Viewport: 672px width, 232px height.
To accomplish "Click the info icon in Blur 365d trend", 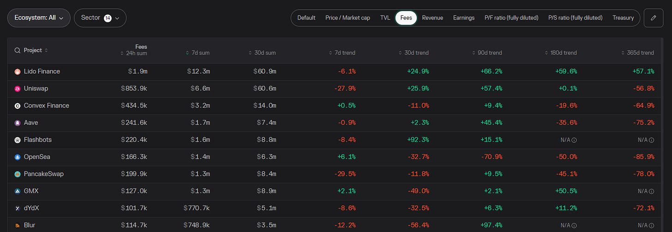I will pyautogui.click(x=652, y=225).
